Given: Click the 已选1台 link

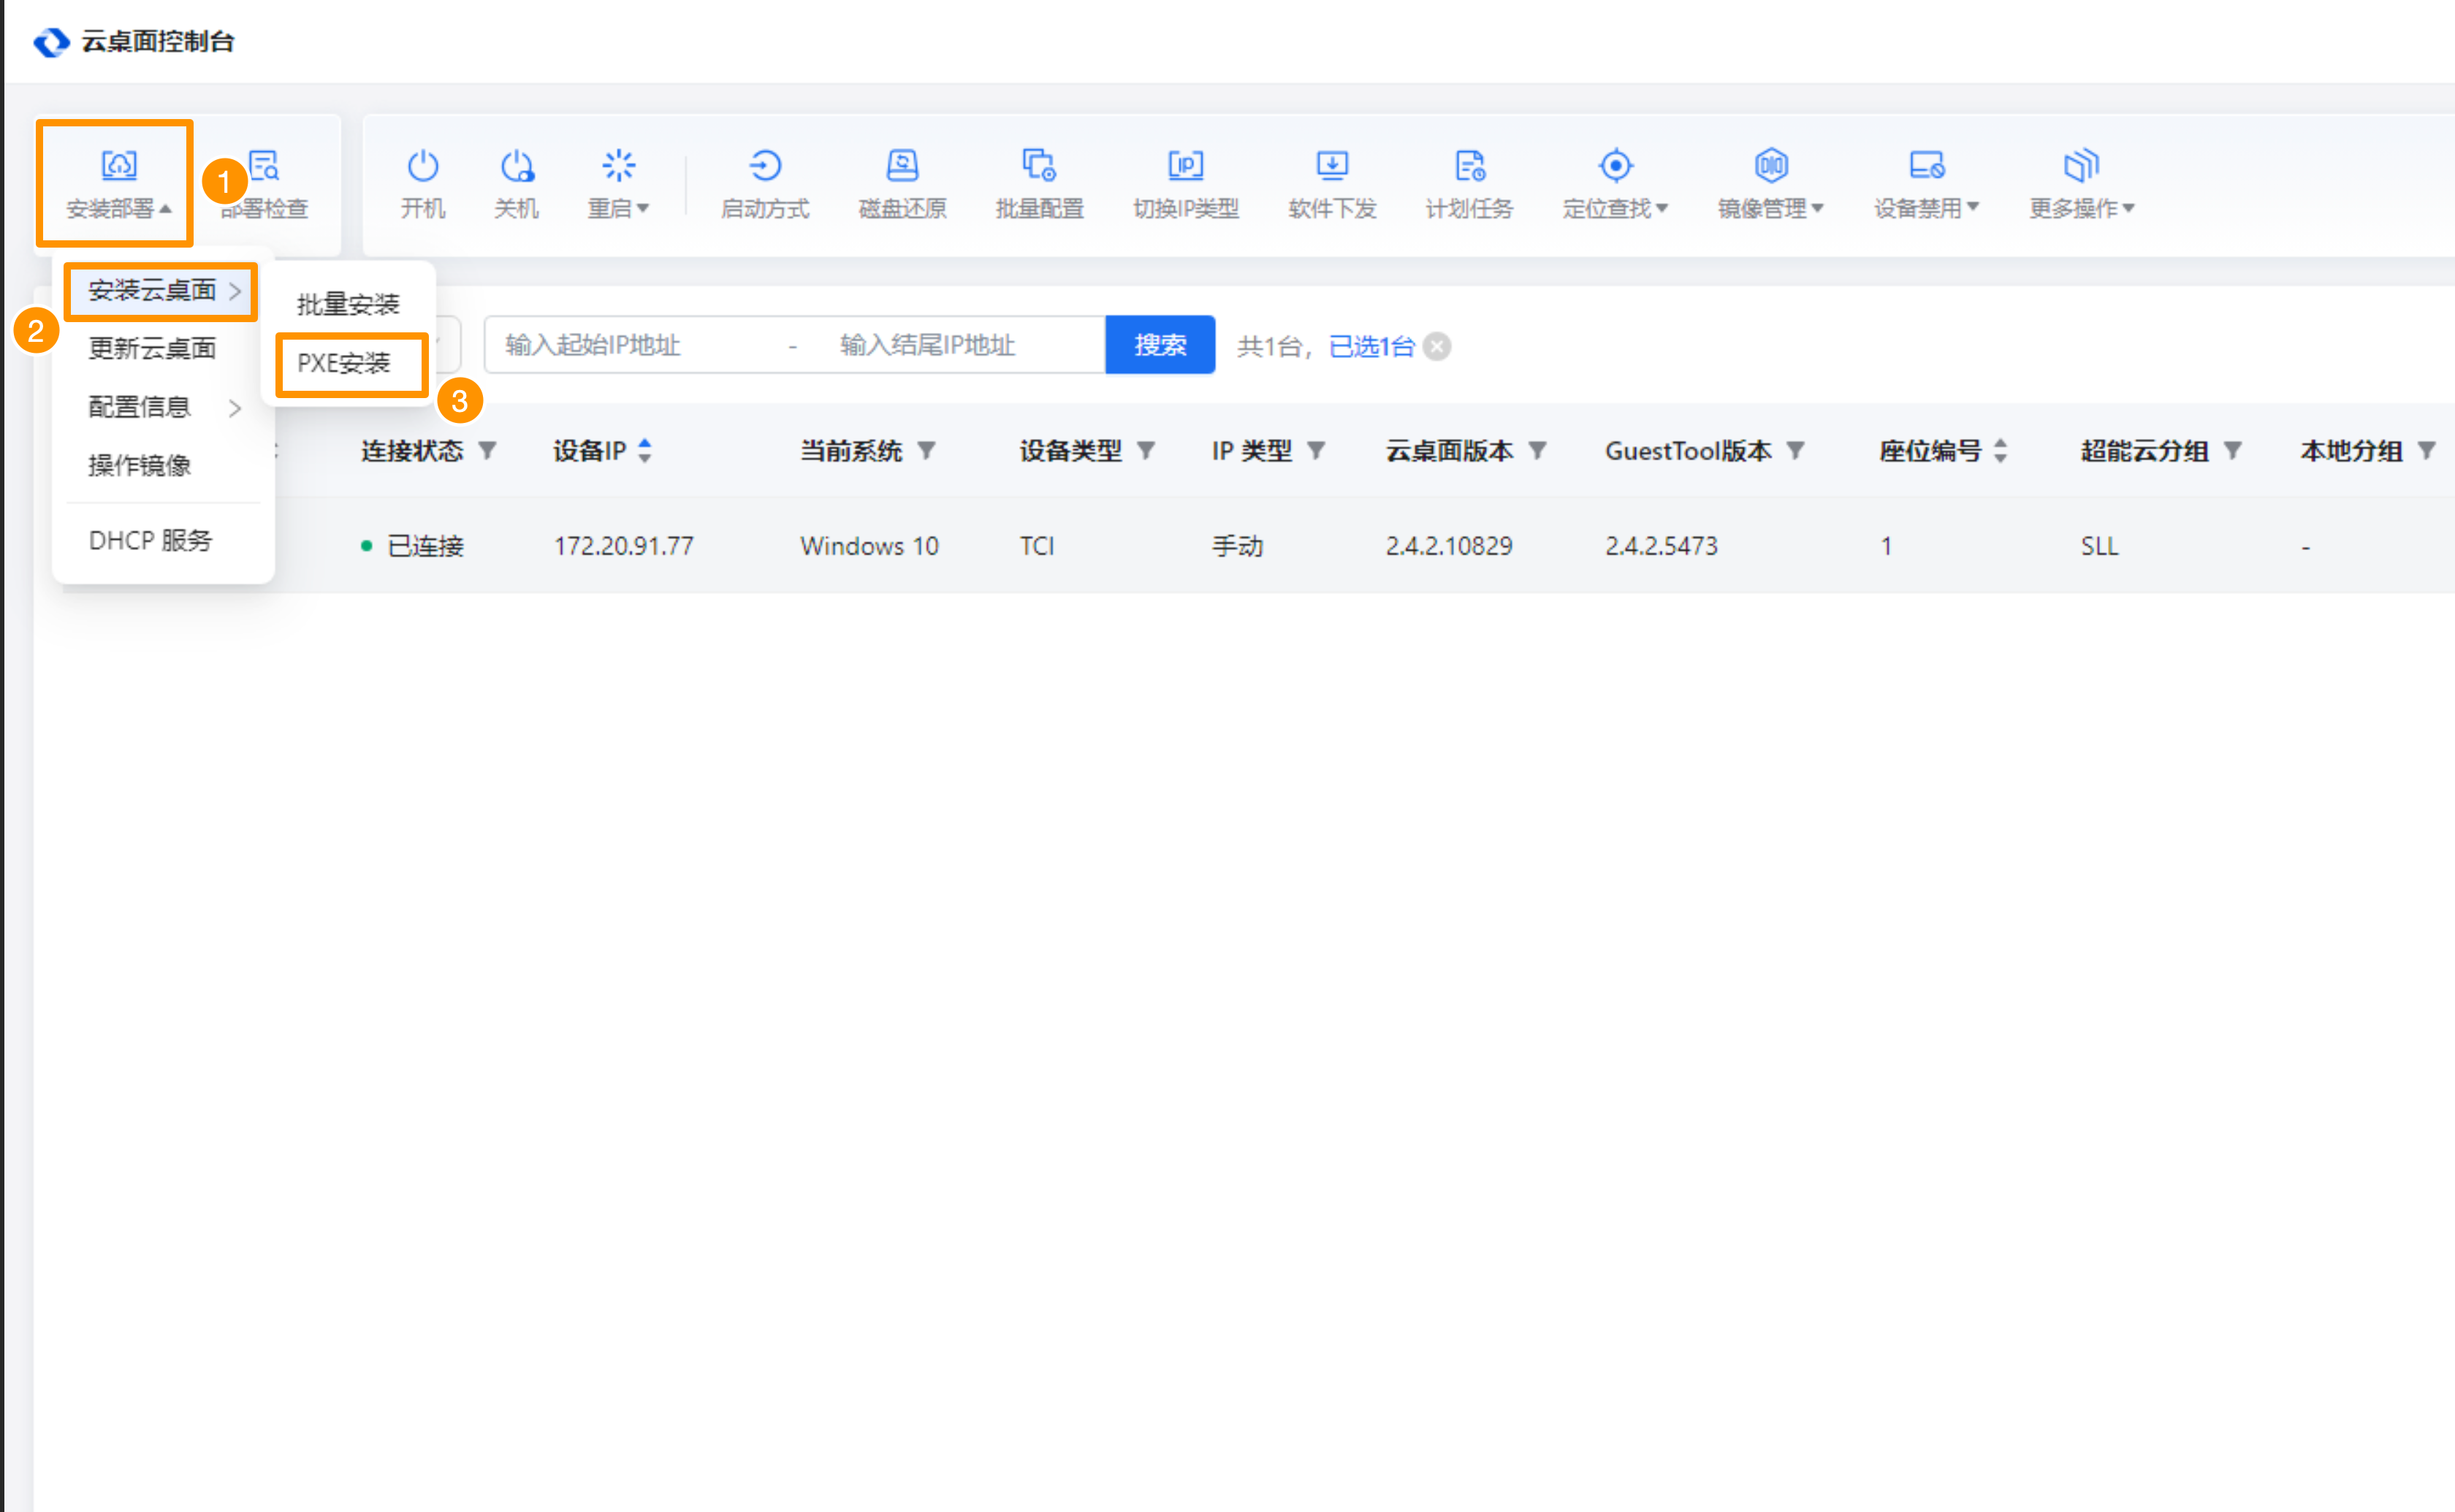Looking at the screenshot, I should point(1371,346).
